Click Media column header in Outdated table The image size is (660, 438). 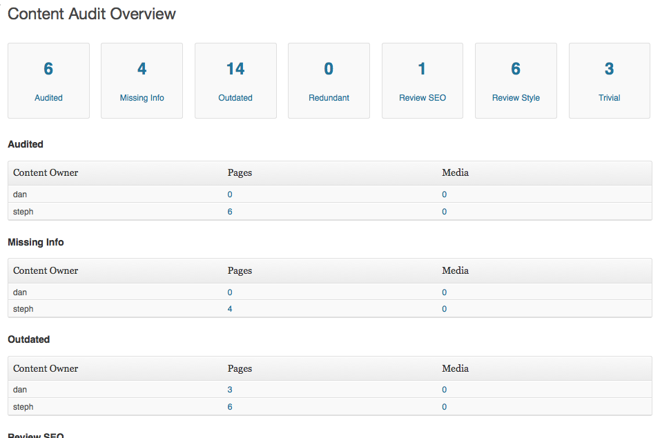coord(455,368)
